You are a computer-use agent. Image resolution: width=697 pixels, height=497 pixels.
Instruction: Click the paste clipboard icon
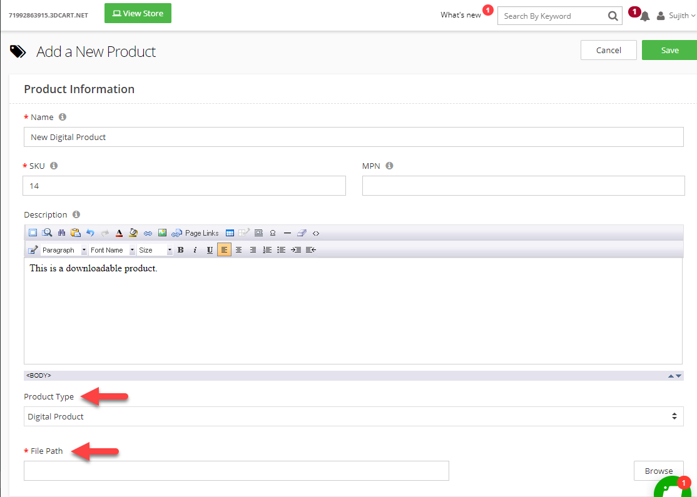coord(76,233)
